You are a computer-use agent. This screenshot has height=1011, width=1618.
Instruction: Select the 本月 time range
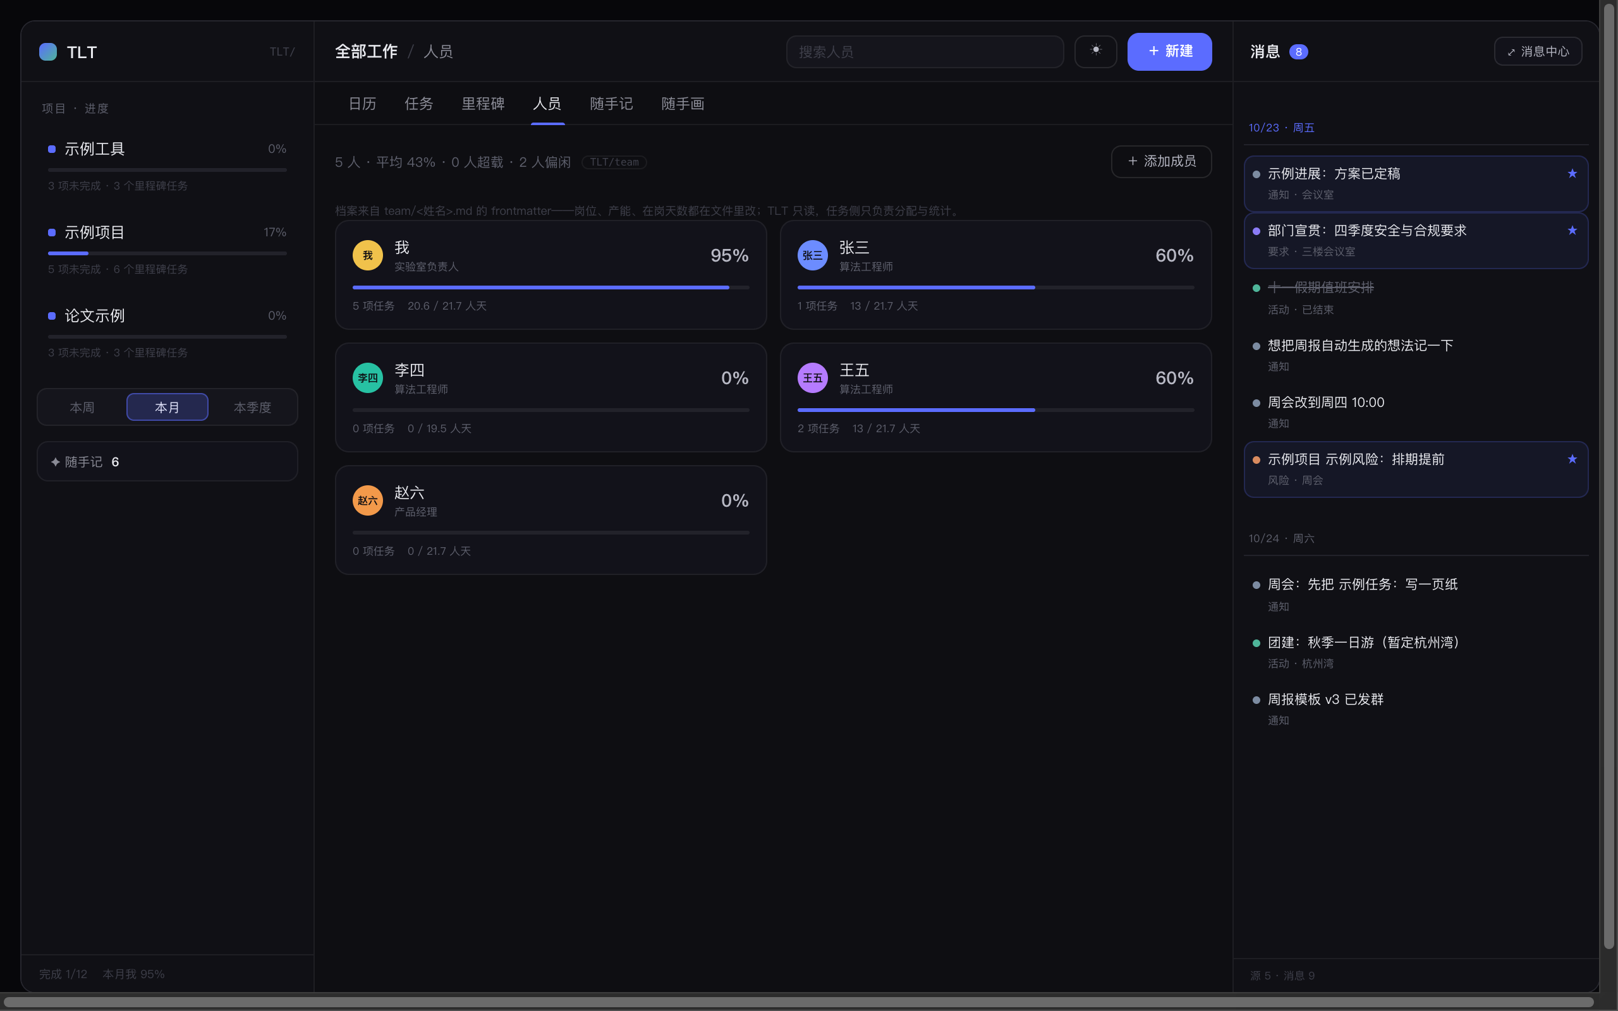point(167,407)
